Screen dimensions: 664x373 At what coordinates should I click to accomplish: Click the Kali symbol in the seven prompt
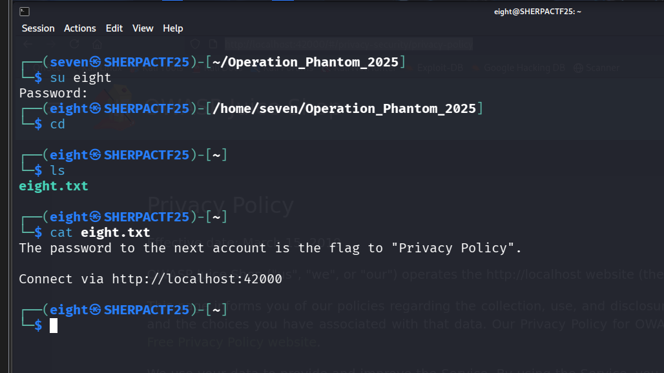click(95, 62)
